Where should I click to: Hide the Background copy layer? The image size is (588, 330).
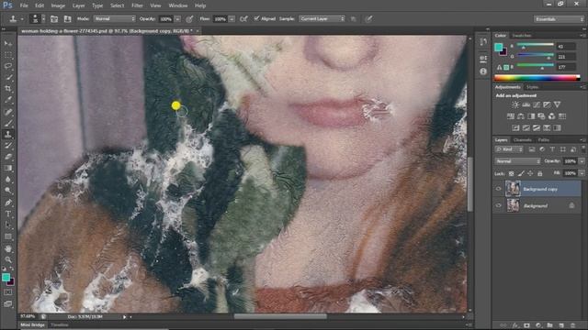coord(498,189)
